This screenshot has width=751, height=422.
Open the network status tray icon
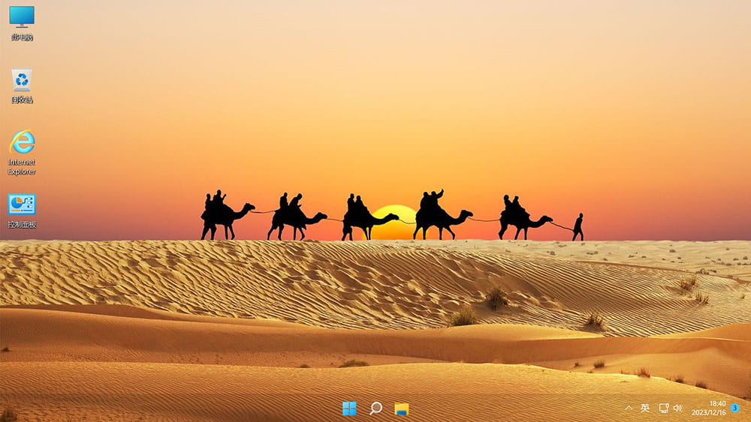[663, 408]
